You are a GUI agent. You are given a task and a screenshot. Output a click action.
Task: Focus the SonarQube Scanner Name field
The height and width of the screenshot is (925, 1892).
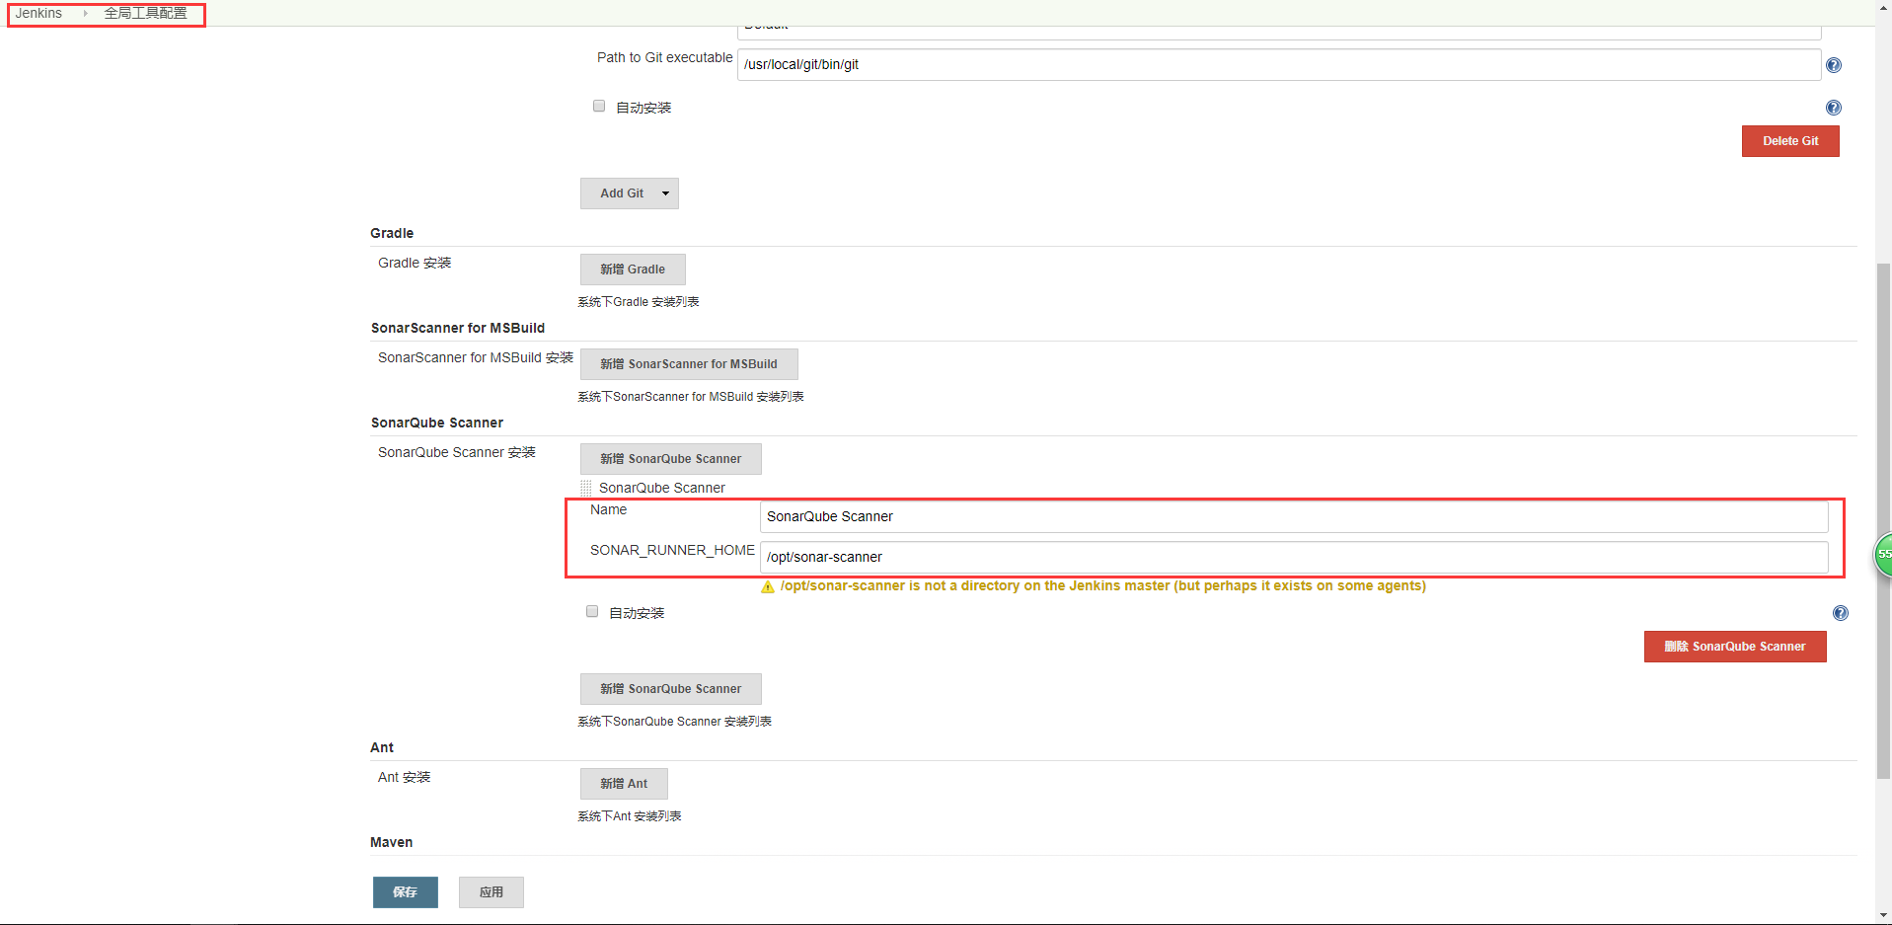[x=1294, y=517]
